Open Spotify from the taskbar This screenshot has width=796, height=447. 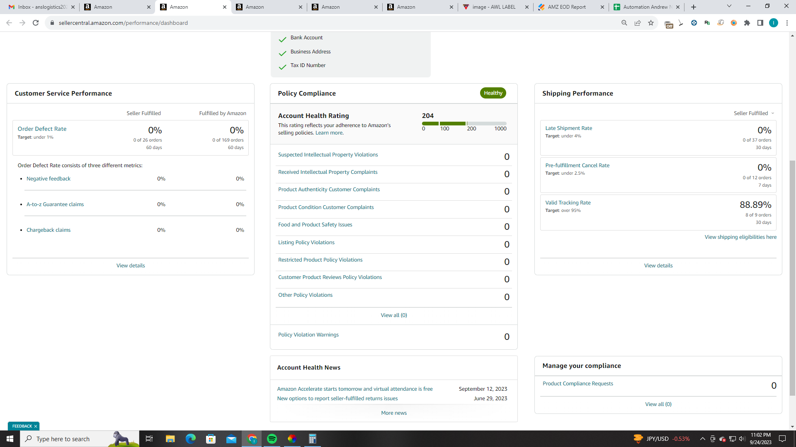272,439
